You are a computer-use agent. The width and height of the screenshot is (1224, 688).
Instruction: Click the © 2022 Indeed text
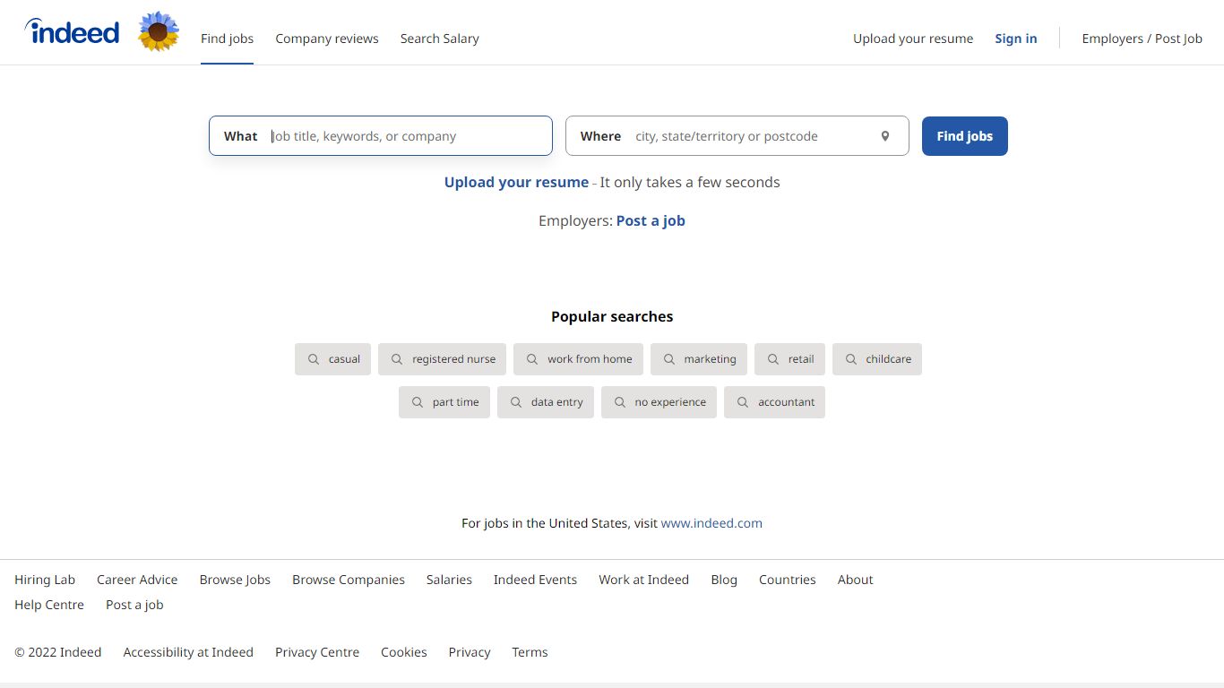(x=58, y=652)
